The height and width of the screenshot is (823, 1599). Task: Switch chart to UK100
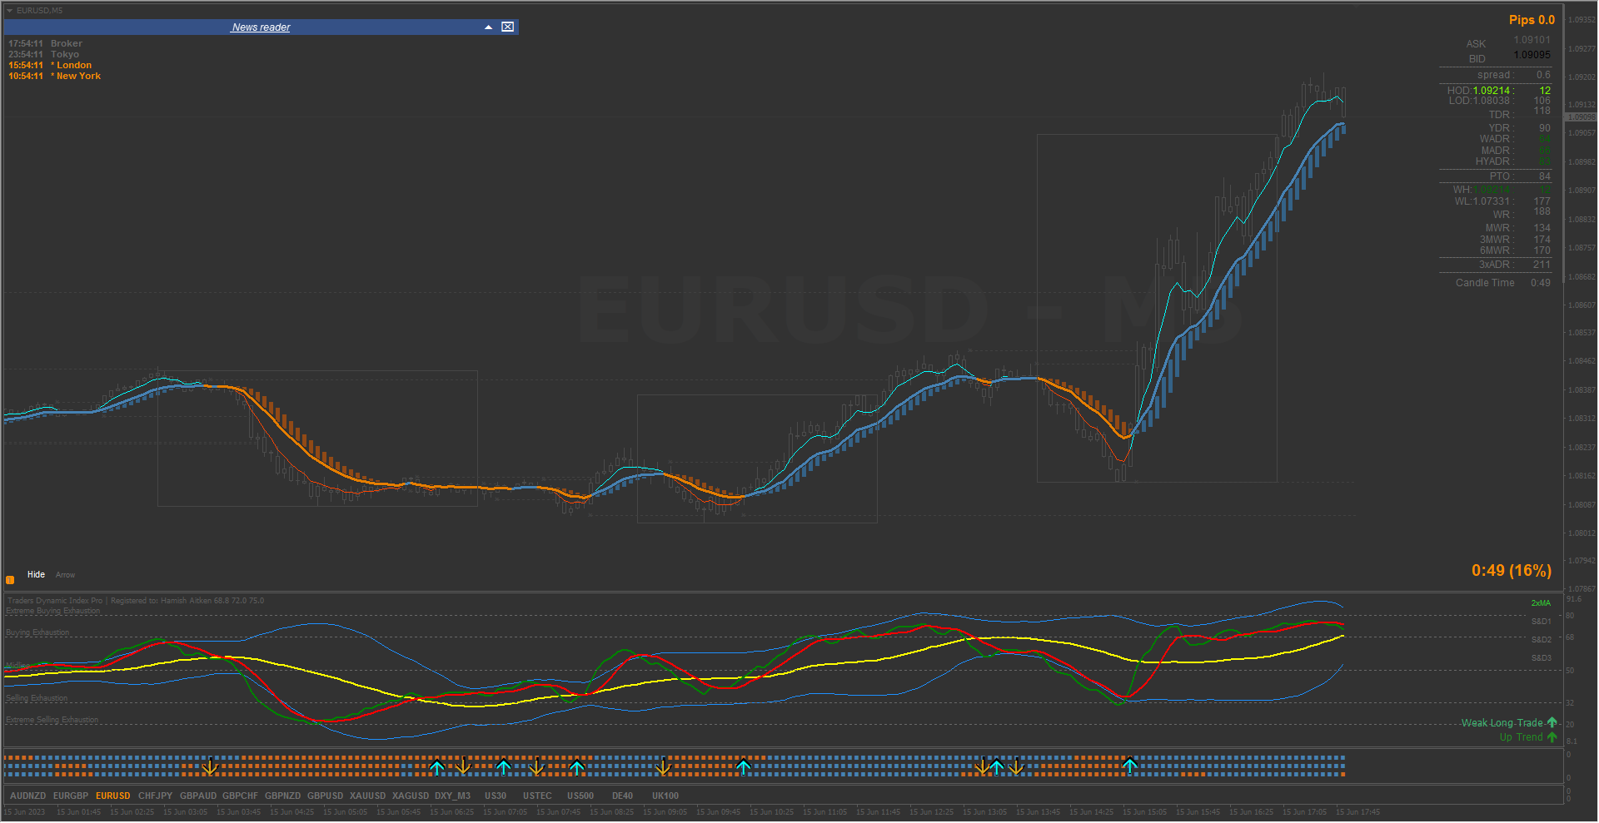tap(665, 796)
